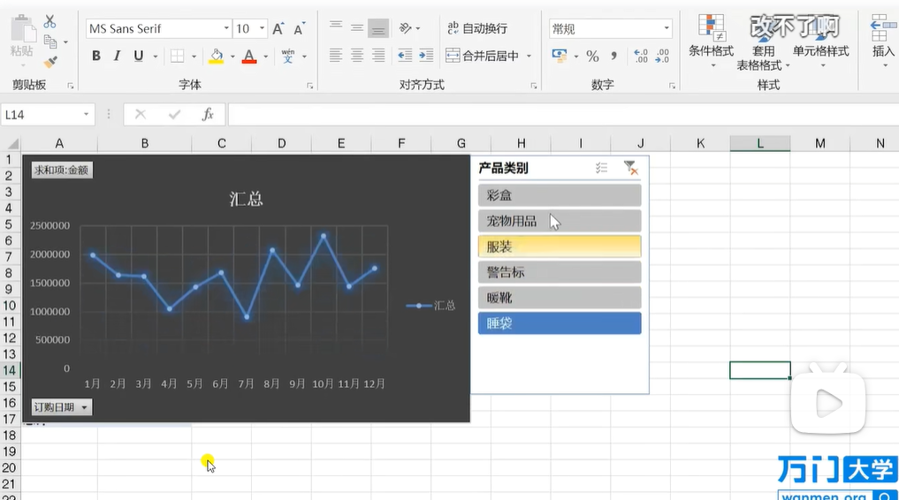Viewport: 899px width, 500px height.
Task: Click the Copy icon in clipboard group
Action: [x=50, y=42]
